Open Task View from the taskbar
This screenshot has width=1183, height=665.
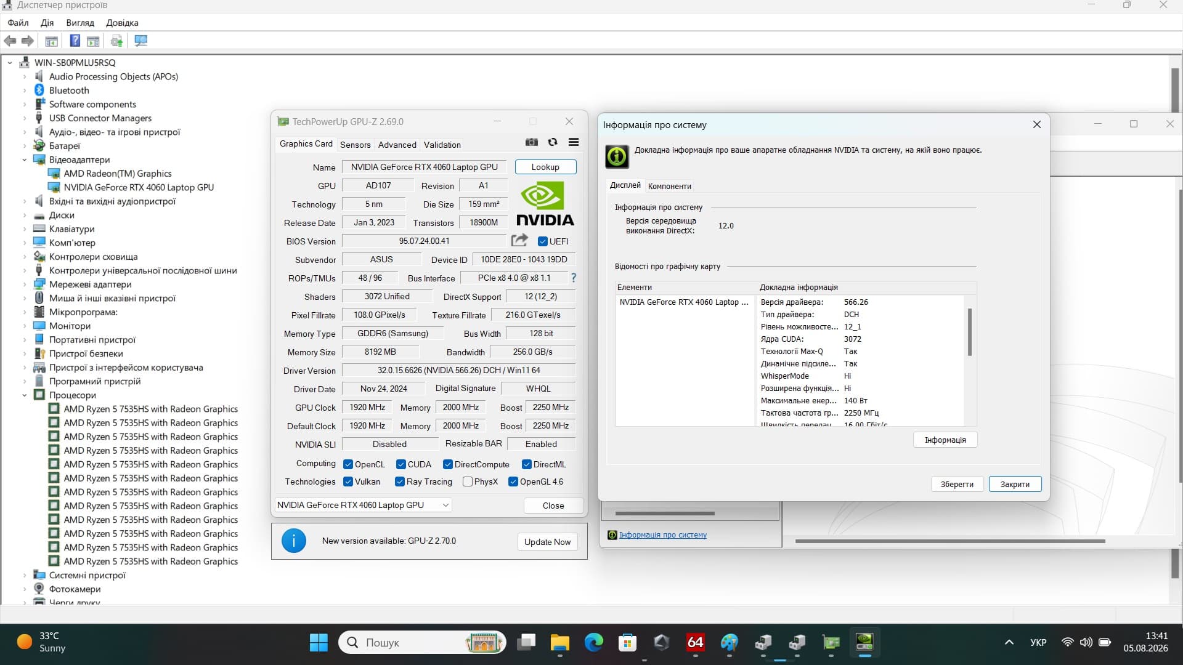pos(526,643)
